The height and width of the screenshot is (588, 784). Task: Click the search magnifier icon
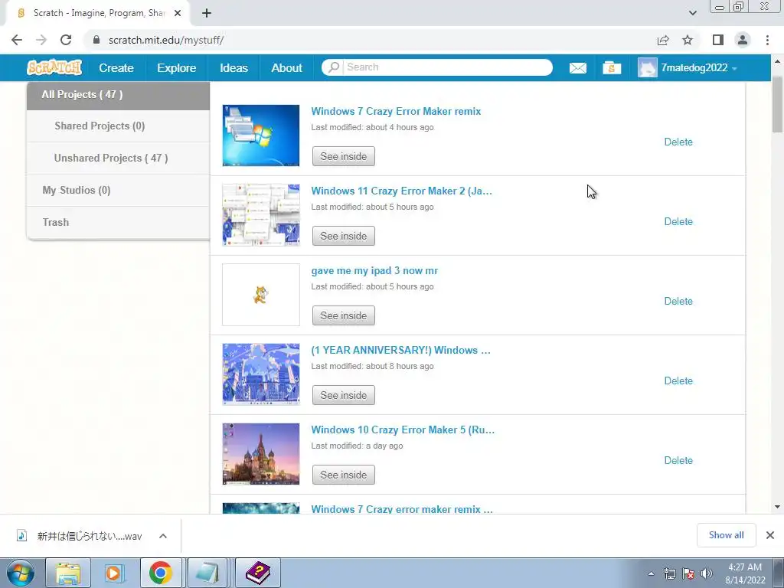(334, 67)
